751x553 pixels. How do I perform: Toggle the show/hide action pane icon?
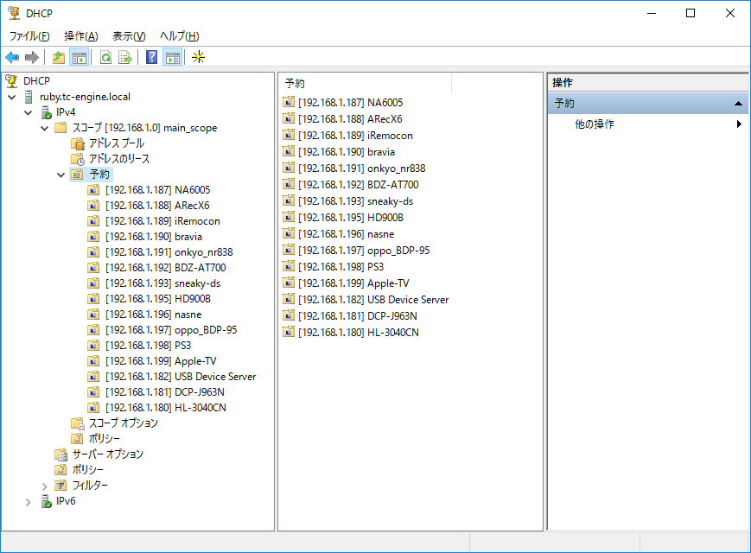click(173, 57)
